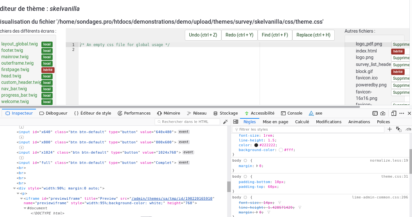This screenshot has width=412, height=217.
Task: Click the eyedropper color picker icon
Action: 226,122
